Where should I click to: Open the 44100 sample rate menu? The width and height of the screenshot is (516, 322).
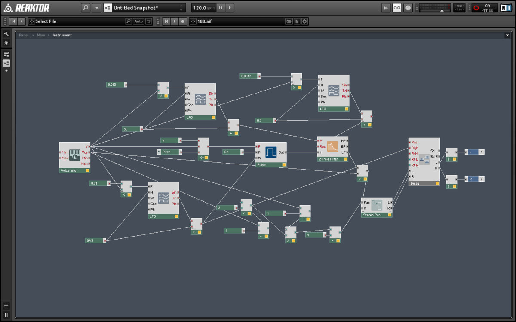point(488,10)
